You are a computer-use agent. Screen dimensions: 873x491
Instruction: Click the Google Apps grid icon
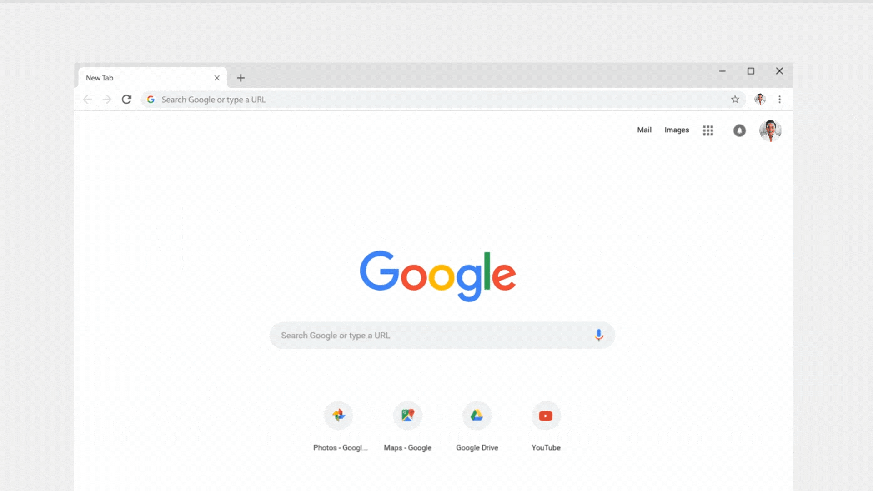coord(707,130)
